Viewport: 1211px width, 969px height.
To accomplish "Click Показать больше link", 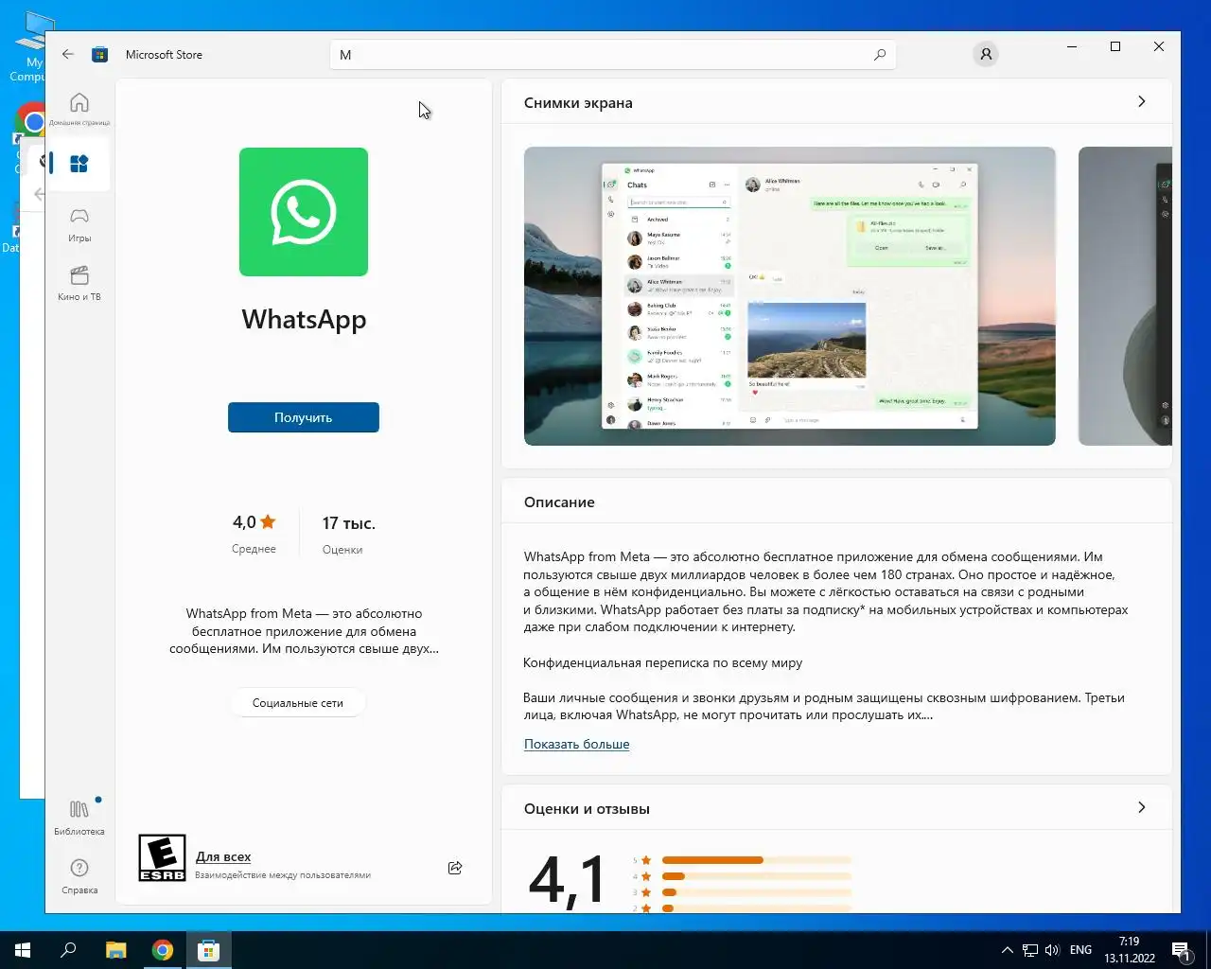I will pyautogui.click(x=577, y=744).
